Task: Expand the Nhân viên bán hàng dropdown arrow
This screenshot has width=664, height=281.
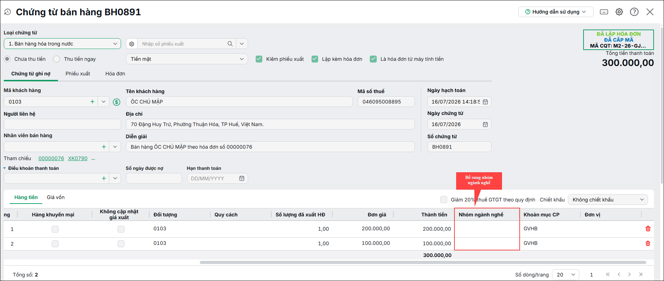Action: (x=115, y=147)
